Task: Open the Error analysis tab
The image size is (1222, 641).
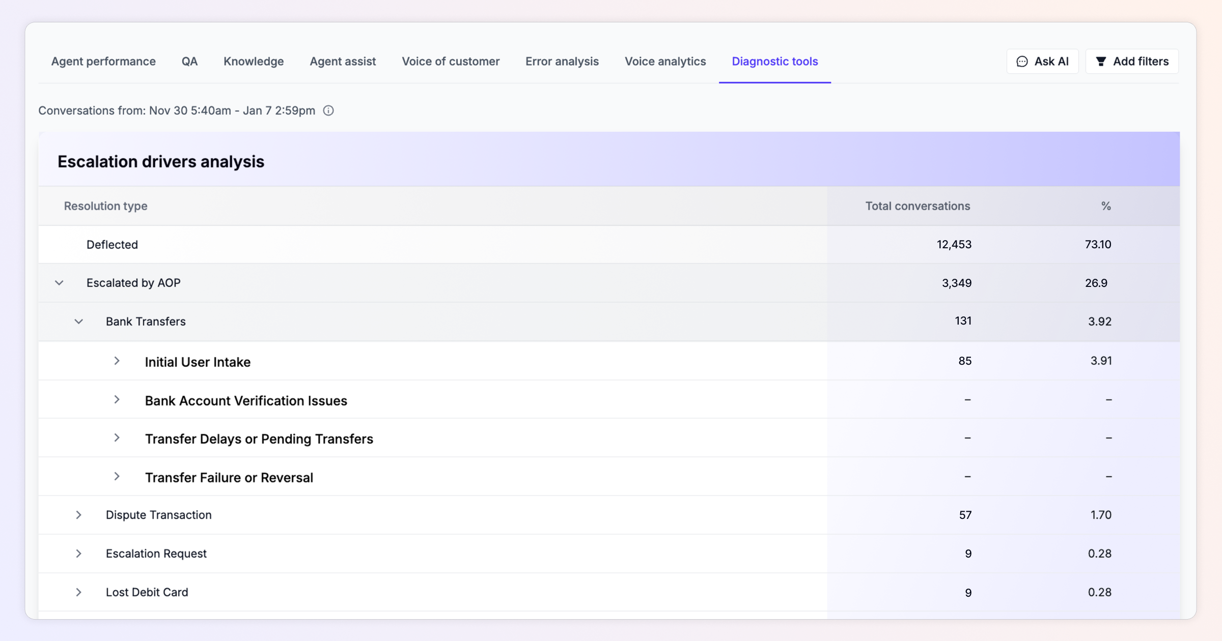Action: click(562, 62)
